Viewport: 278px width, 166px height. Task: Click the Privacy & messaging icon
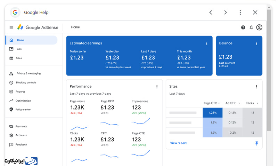tap(11, 73)
